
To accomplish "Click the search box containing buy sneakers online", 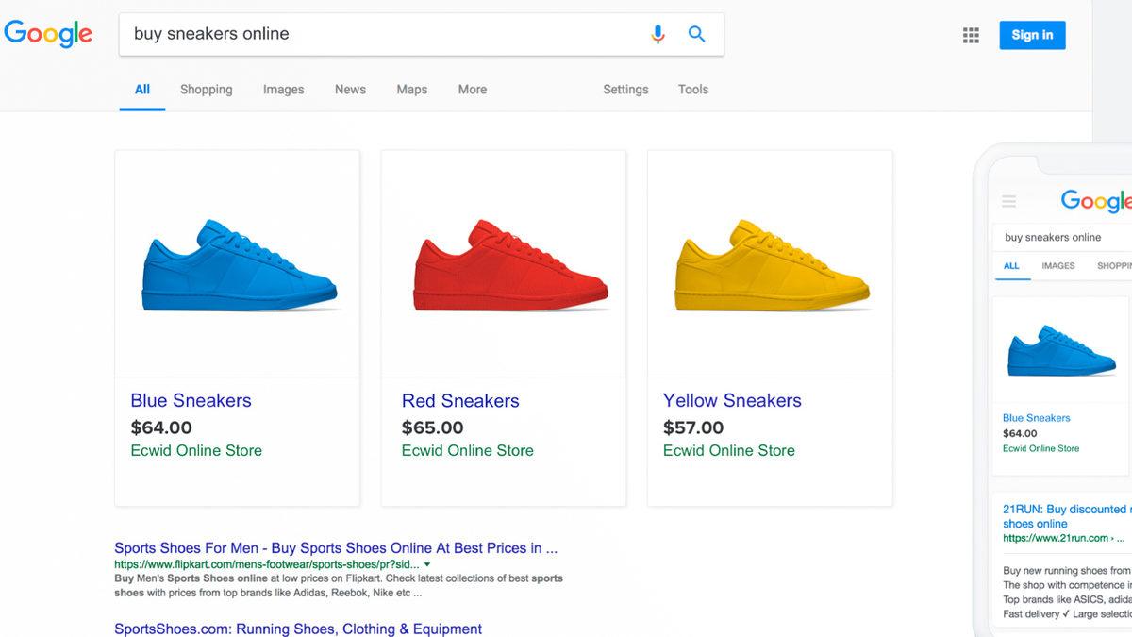I will tap(377, 34).
